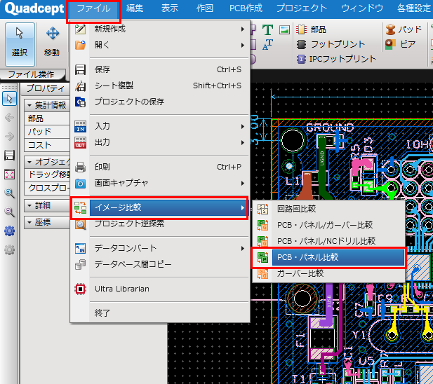Viewport: 433px width, 384px height.
Task: Select PCB・パネル/ガーバー比較 in submenu
Action: [328, 225]
